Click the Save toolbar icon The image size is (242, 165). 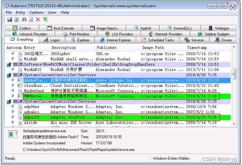(9, 20)
